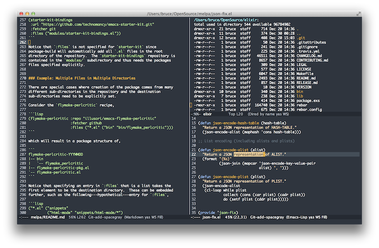Click the yellow minimize window button
The image size is (379, 248).
(x=27, y=14)
